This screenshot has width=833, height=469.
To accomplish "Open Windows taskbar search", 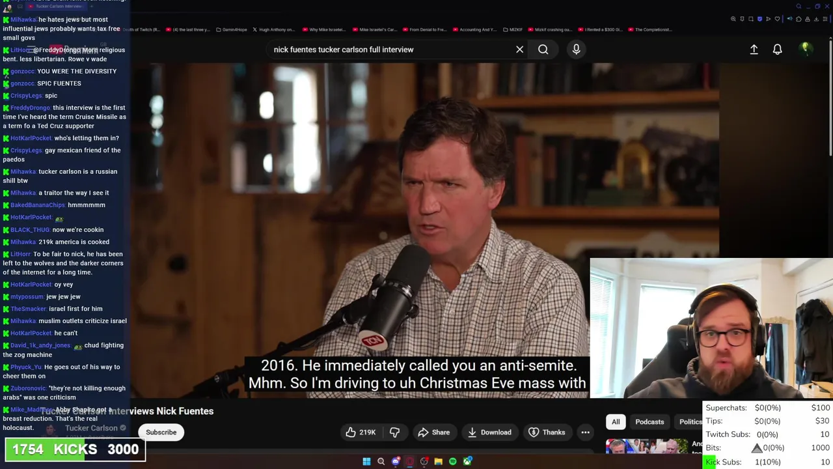I will click(x=381, y=461).
